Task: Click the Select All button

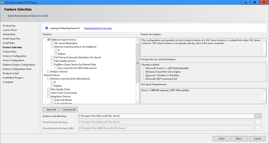Action: point(51,110)
